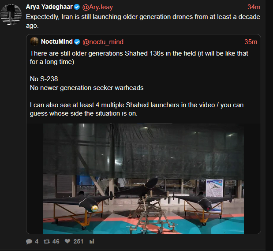
Task: Open Arya Yadeghaar's profile avatar
Action: (11, 15)
